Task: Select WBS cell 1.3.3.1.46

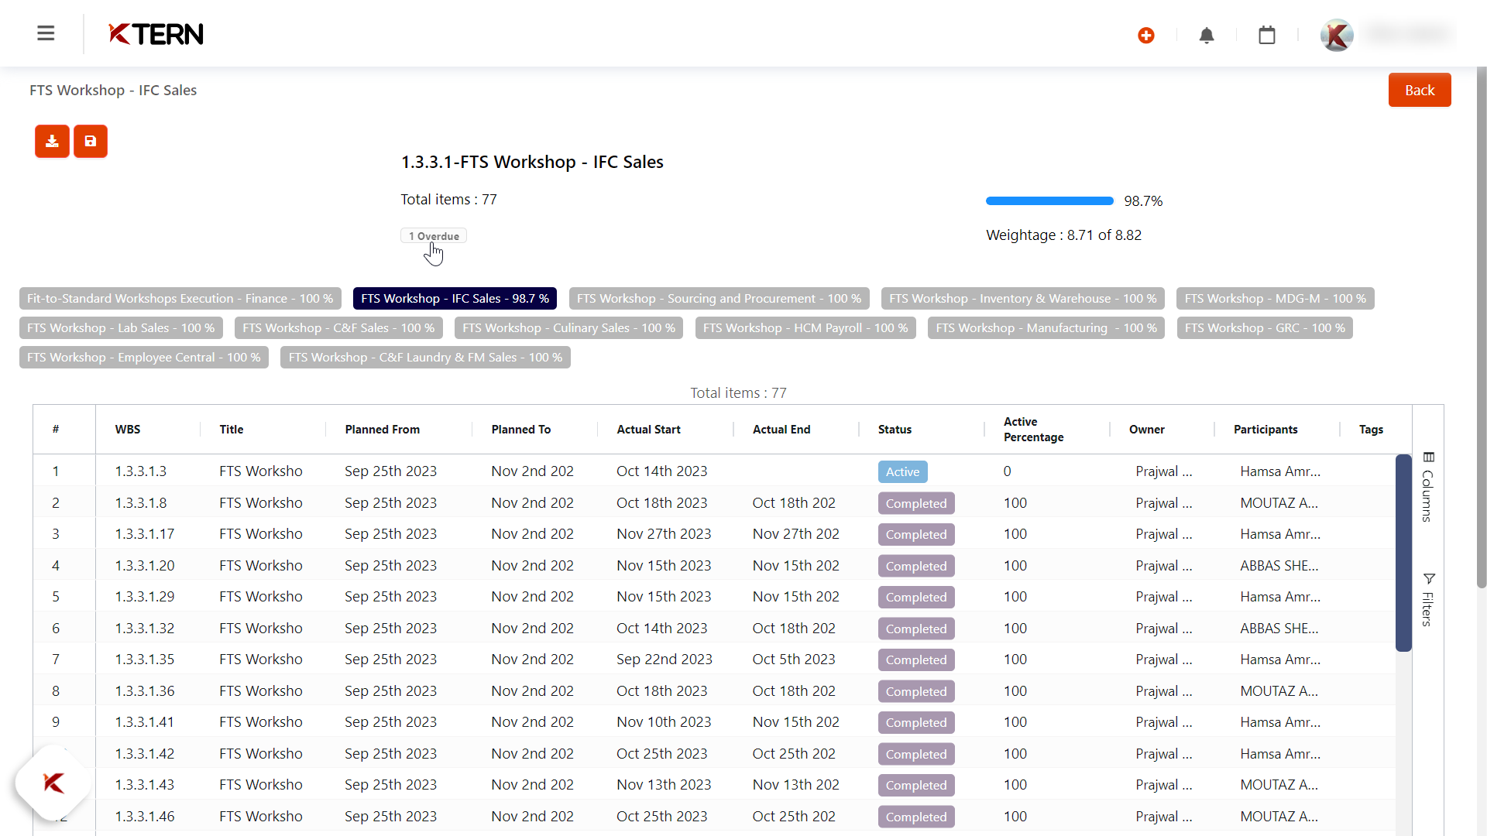Action: 145,817
